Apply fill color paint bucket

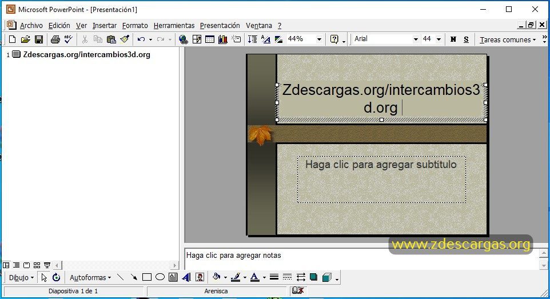coord(217,278)
